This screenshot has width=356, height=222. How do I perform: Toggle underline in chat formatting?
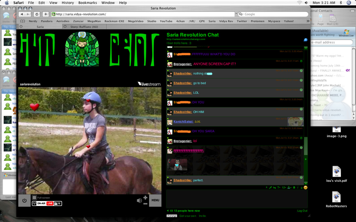click(x=301, y=188)
